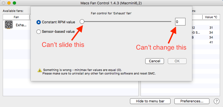
Task: Click the warning message about min/max fan values
Action: click(99, 72)
